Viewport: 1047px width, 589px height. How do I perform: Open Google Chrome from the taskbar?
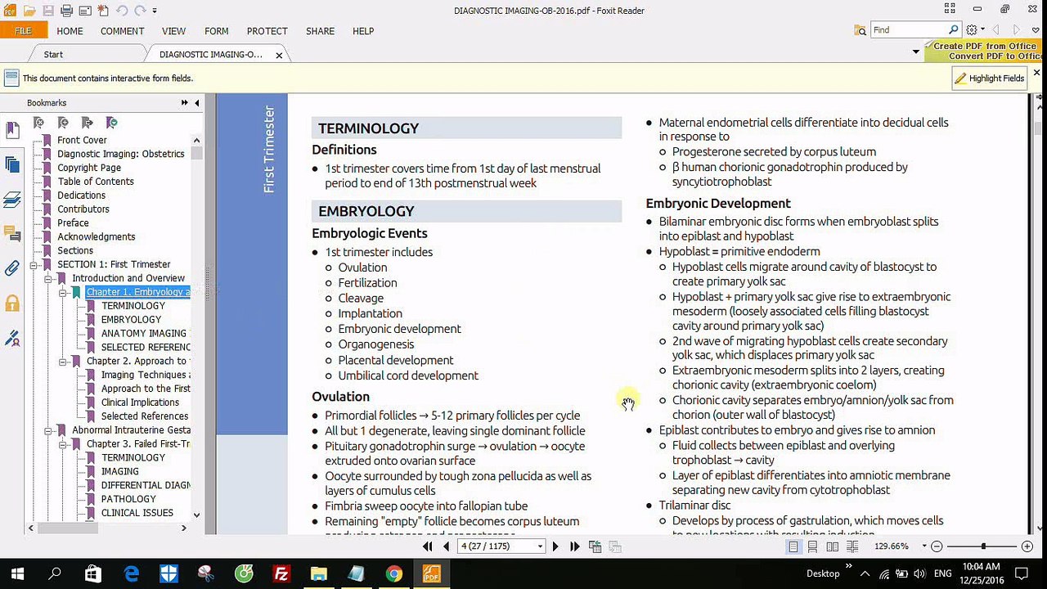394,573
